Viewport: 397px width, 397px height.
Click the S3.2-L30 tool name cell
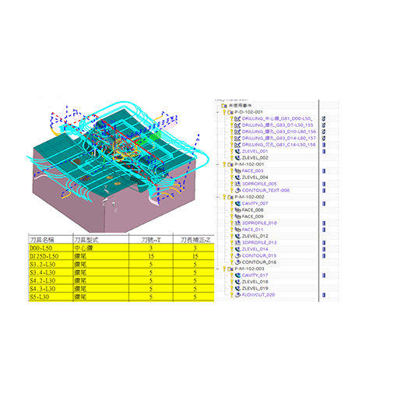pos(51,265)
